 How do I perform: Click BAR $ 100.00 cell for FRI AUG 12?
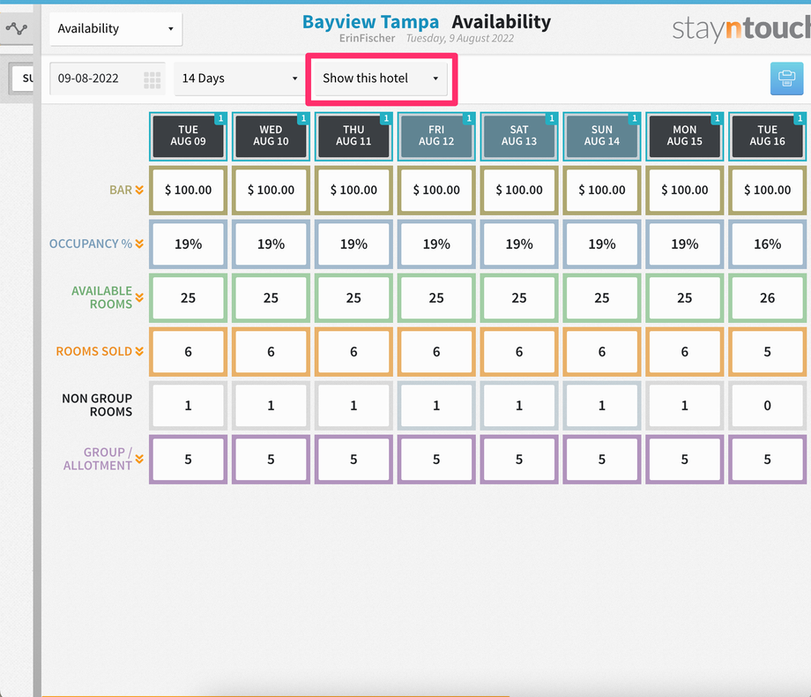tap(436, 190)
